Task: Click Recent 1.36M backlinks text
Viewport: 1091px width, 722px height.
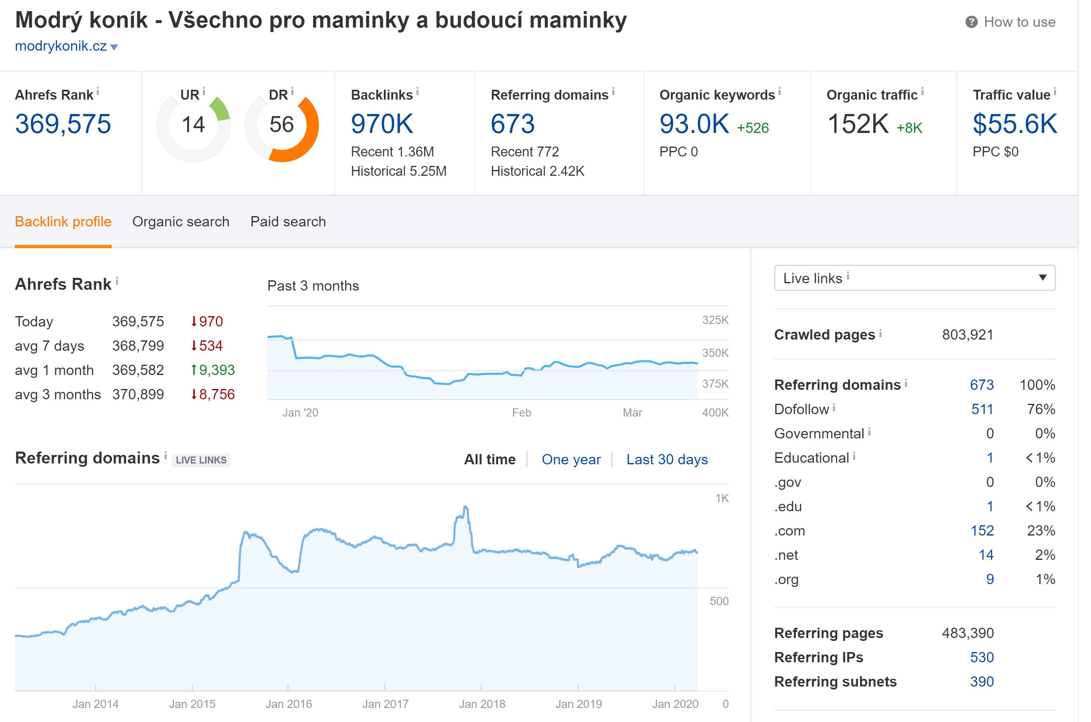Action: click(x=393, y=151)
